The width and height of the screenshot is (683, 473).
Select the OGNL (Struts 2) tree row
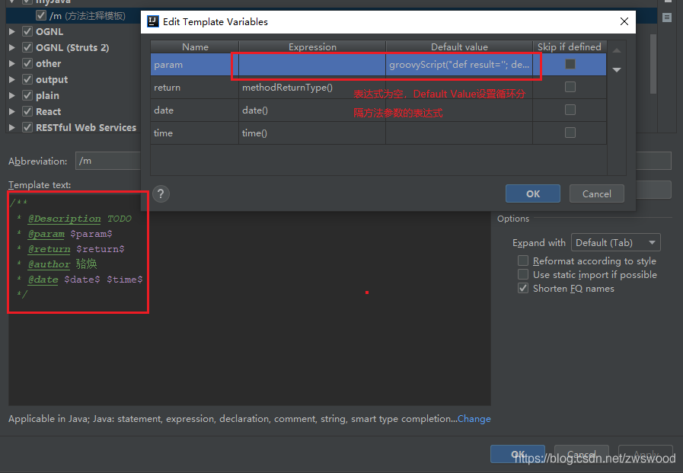(72, 47)
